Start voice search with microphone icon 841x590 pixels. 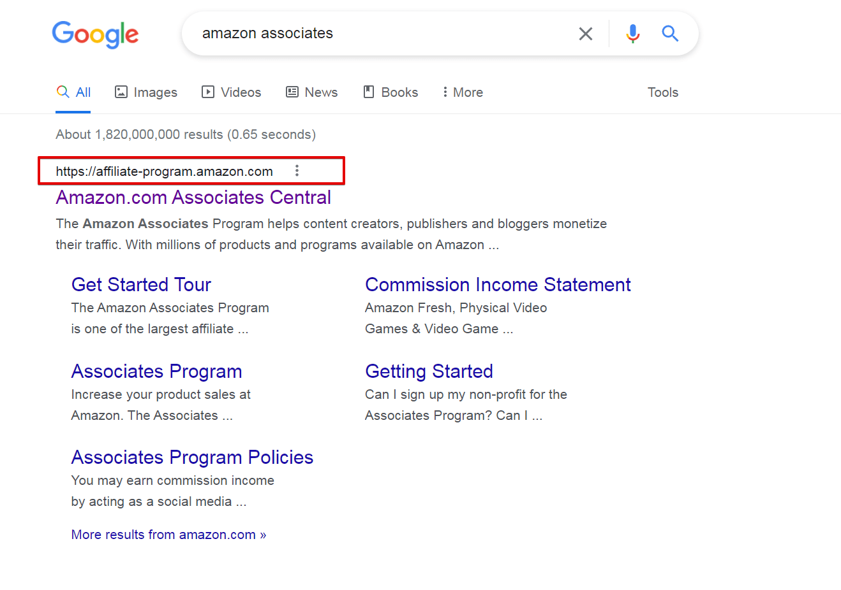[x=632, y=33]
